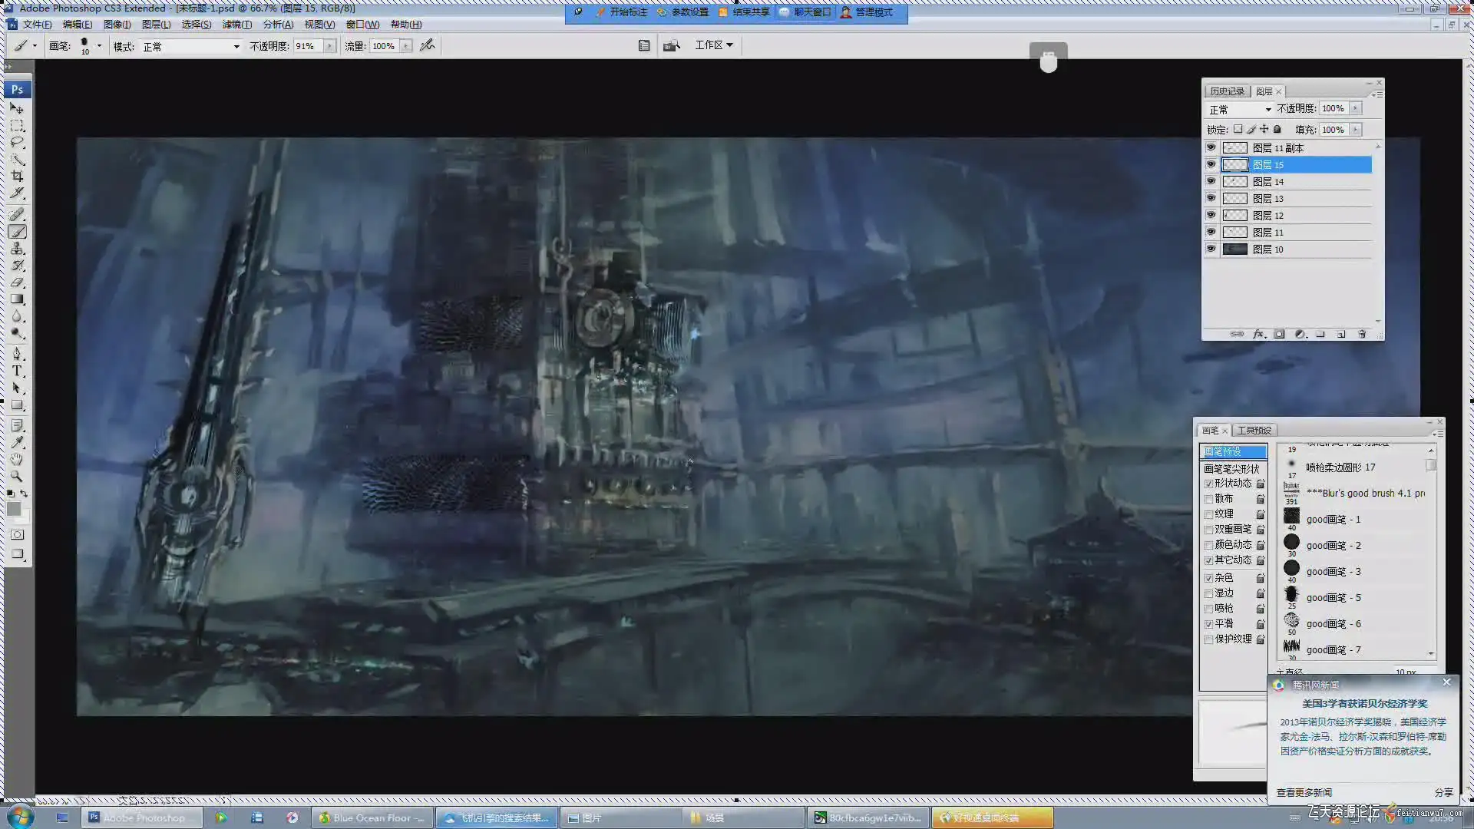Select the Horizontal Type tool
Image resolution: width=1474 pixels, height=829 pixels.
click(x=17, y=371)
